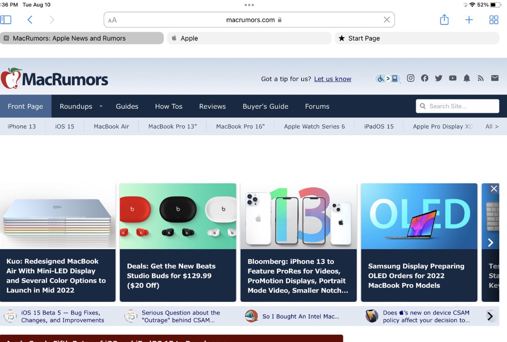Open MacRumors YouTube channel
507x342 pixels.
tap(453, 78)
